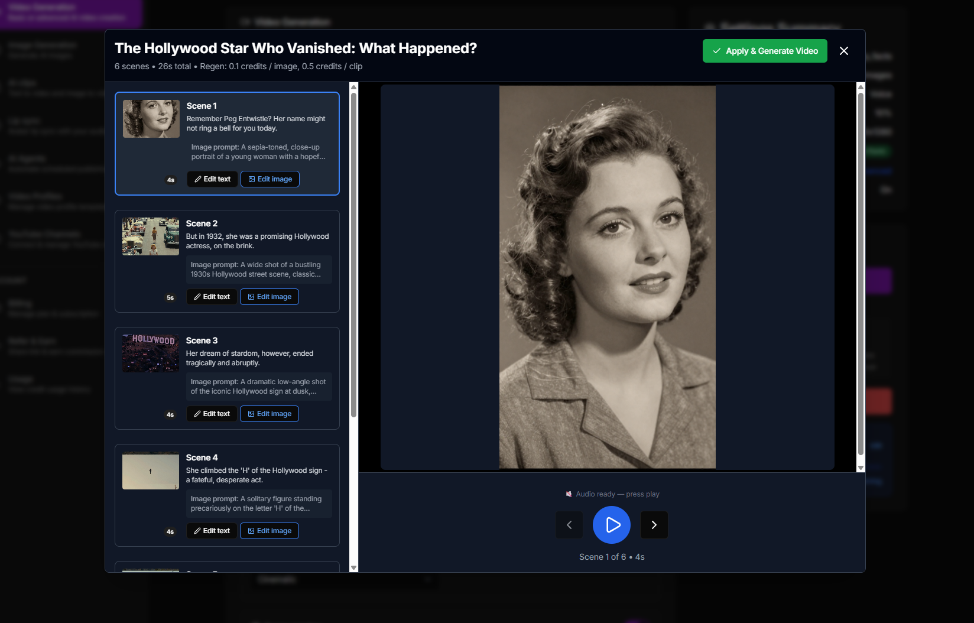Click 'Scene 1 of 6 • 4s' label

pos(612,557)
